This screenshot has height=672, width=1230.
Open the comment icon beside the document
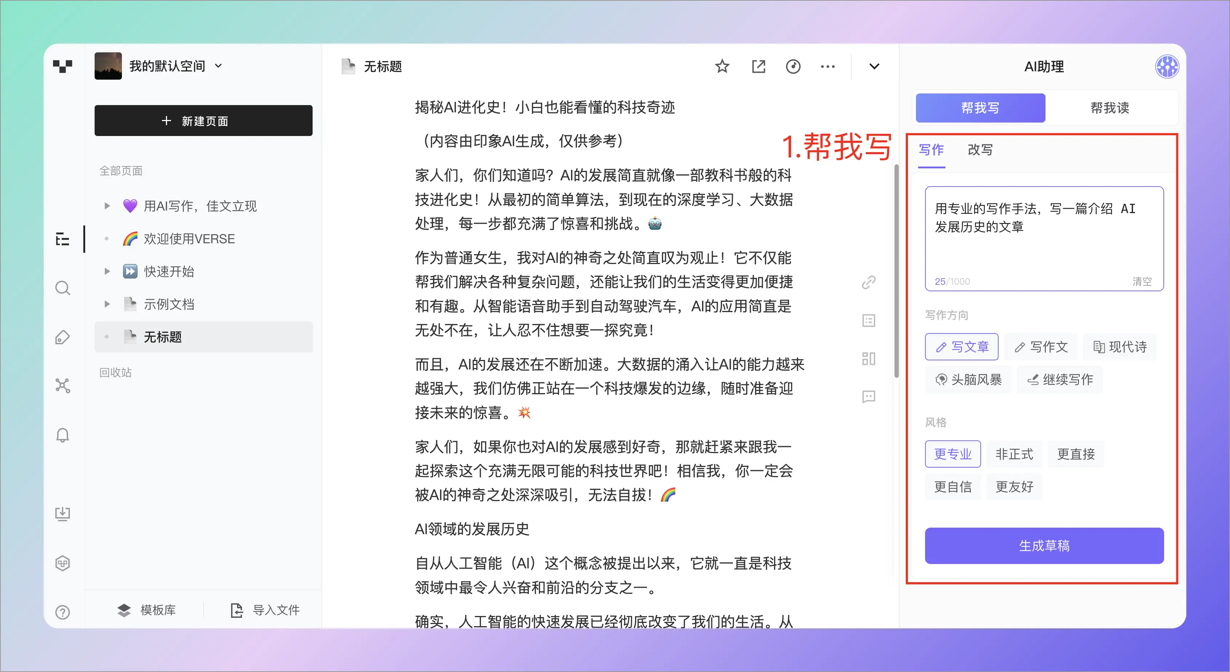pyautogui.click(x=869, y=397)
